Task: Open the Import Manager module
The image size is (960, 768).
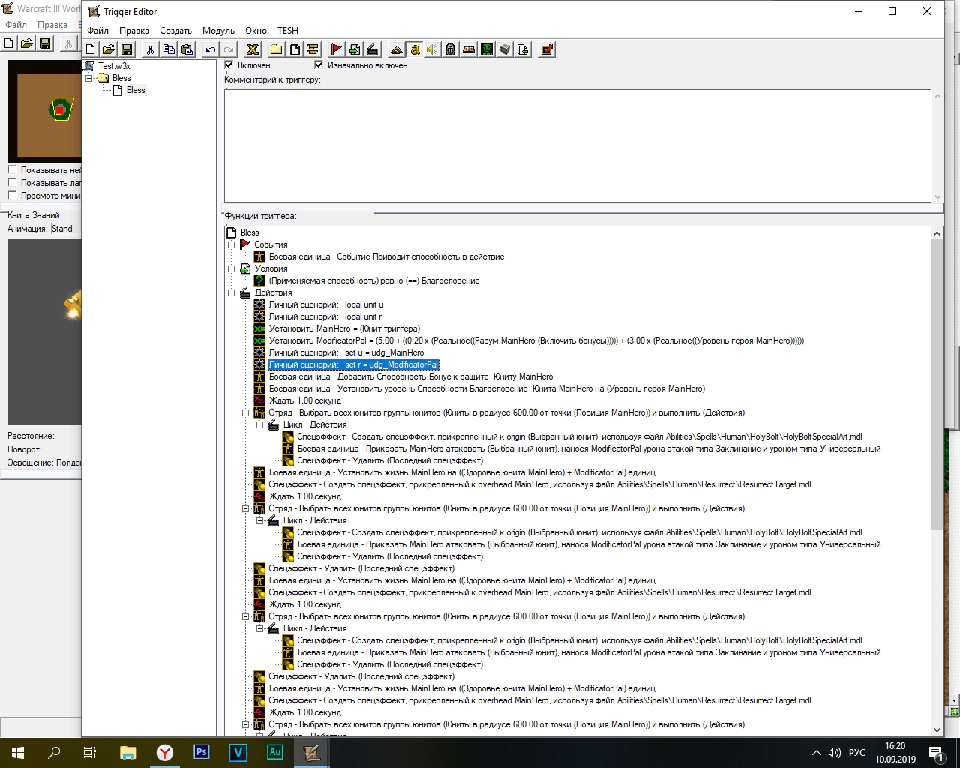Action: [x=523, y=49]
